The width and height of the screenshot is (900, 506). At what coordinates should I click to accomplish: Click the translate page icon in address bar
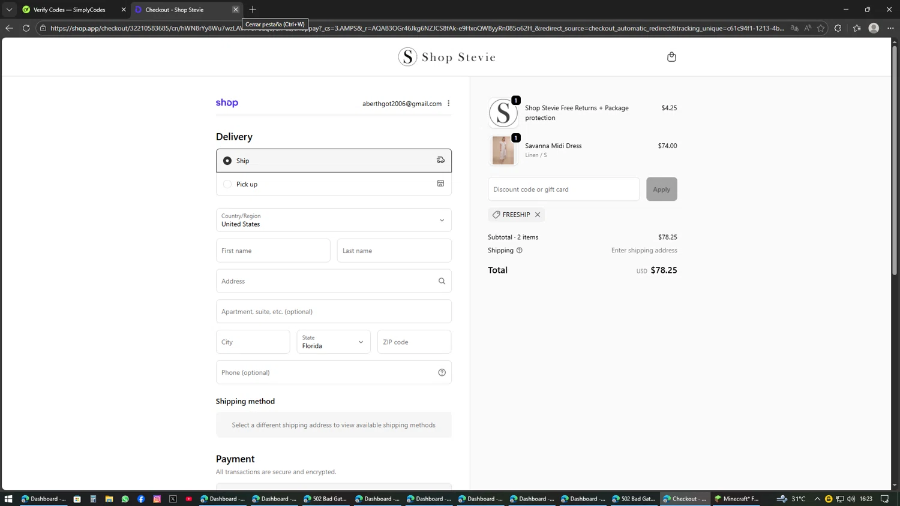point(794,28)
